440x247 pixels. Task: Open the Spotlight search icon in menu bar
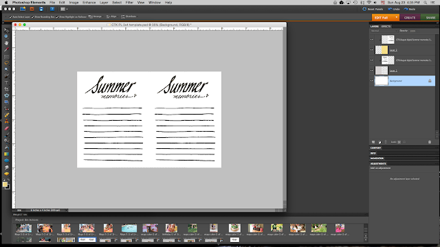[x=425, y=3]
